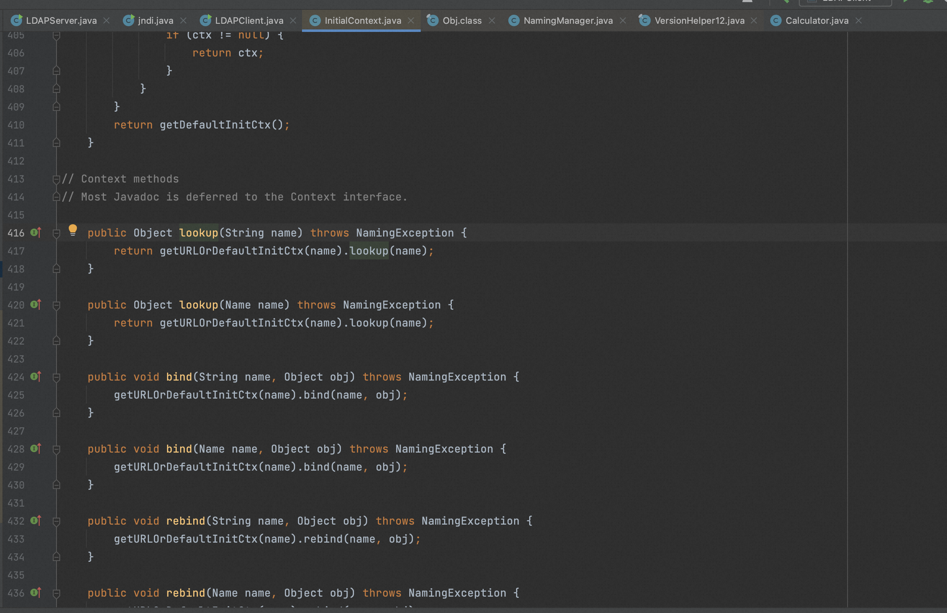
Task: Close the jndi.java tab
Action: click(x=183, y=20)
